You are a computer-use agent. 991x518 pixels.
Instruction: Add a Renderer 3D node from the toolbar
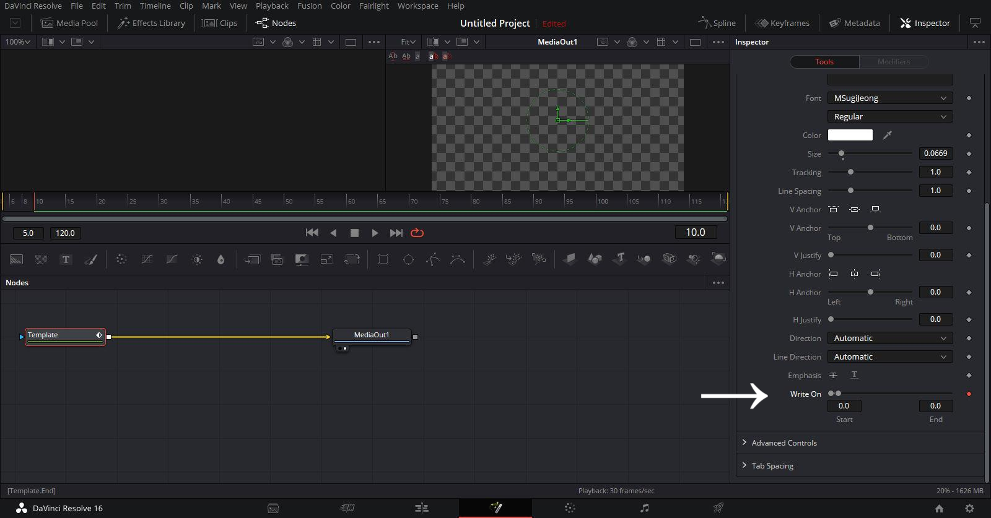pyautogui.click(x=718, y=259)
